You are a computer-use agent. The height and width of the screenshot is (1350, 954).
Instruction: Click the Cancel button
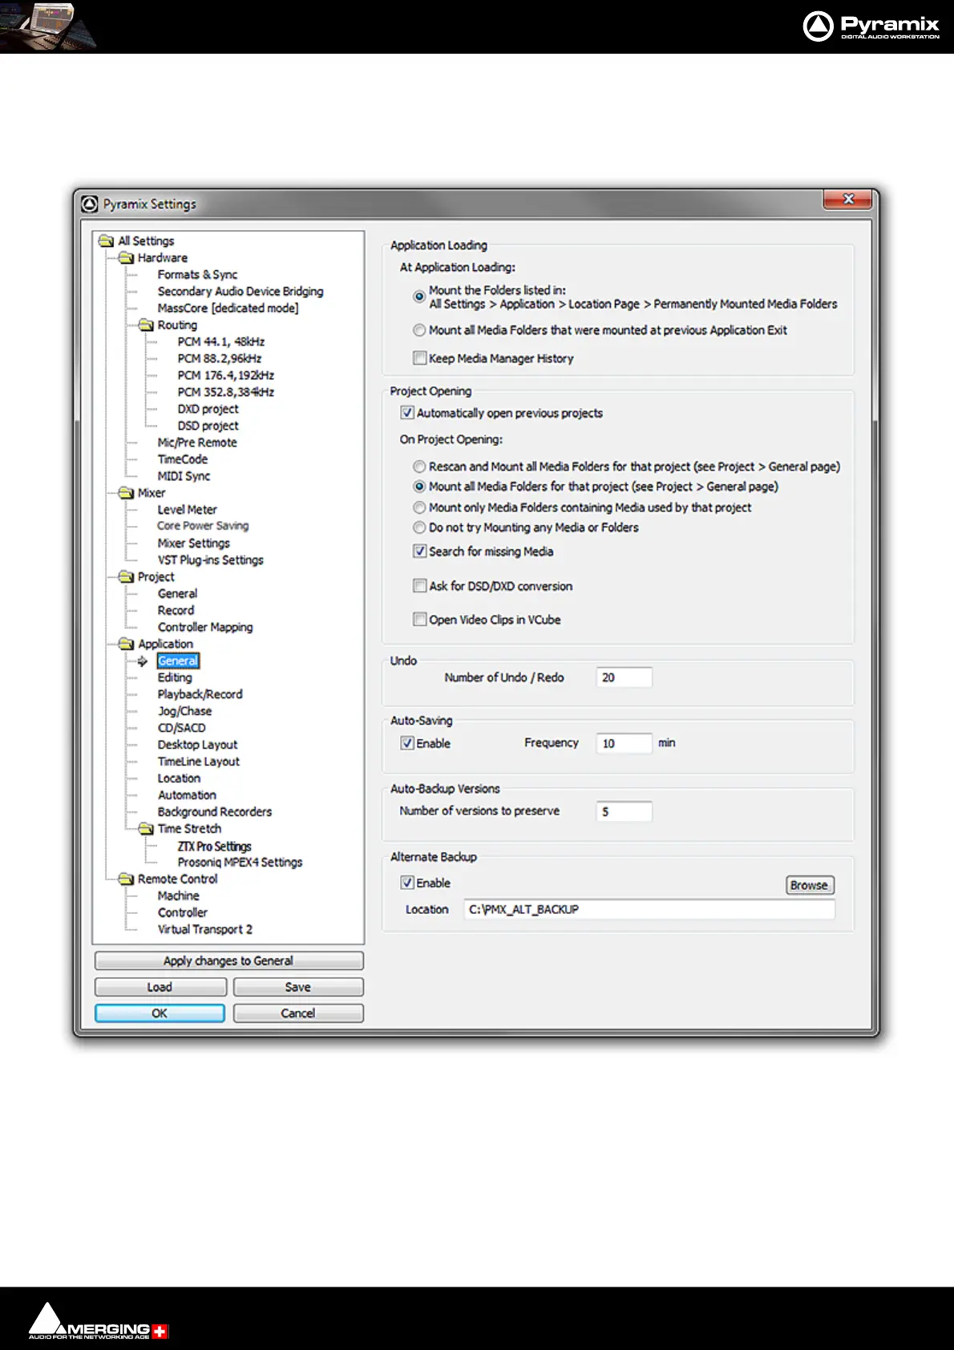(x=298, y=1013)
